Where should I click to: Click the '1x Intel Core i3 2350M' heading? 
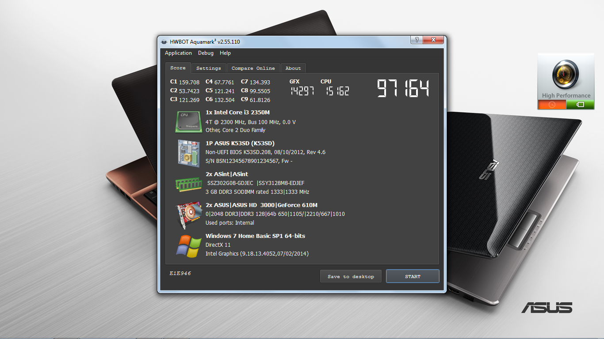(x=237, y=113)
